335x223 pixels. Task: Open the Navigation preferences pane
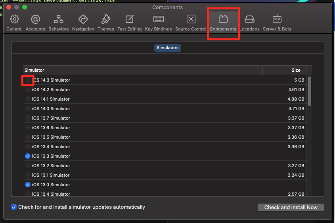tap(83, 23)
